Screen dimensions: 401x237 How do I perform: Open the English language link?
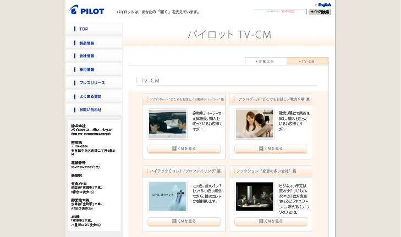coord(325,4)
